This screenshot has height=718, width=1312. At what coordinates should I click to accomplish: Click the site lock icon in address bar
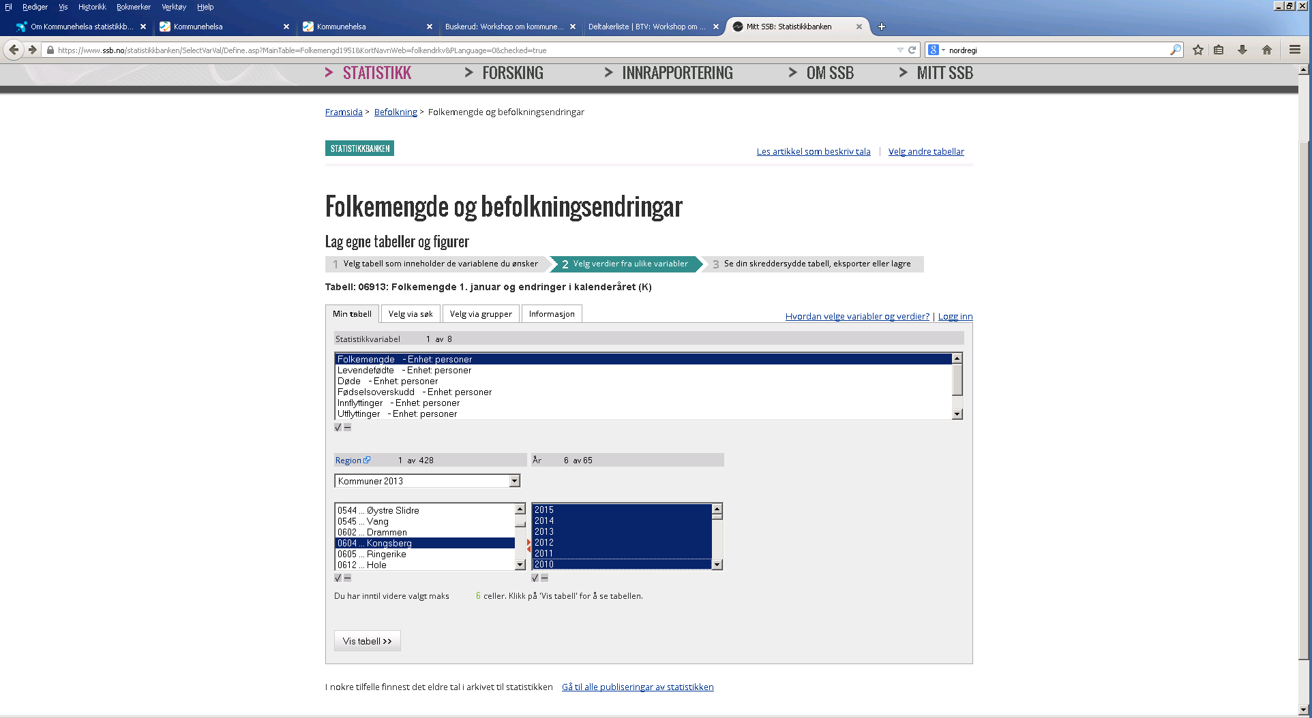pyautogui.click(x=50, y=50)
